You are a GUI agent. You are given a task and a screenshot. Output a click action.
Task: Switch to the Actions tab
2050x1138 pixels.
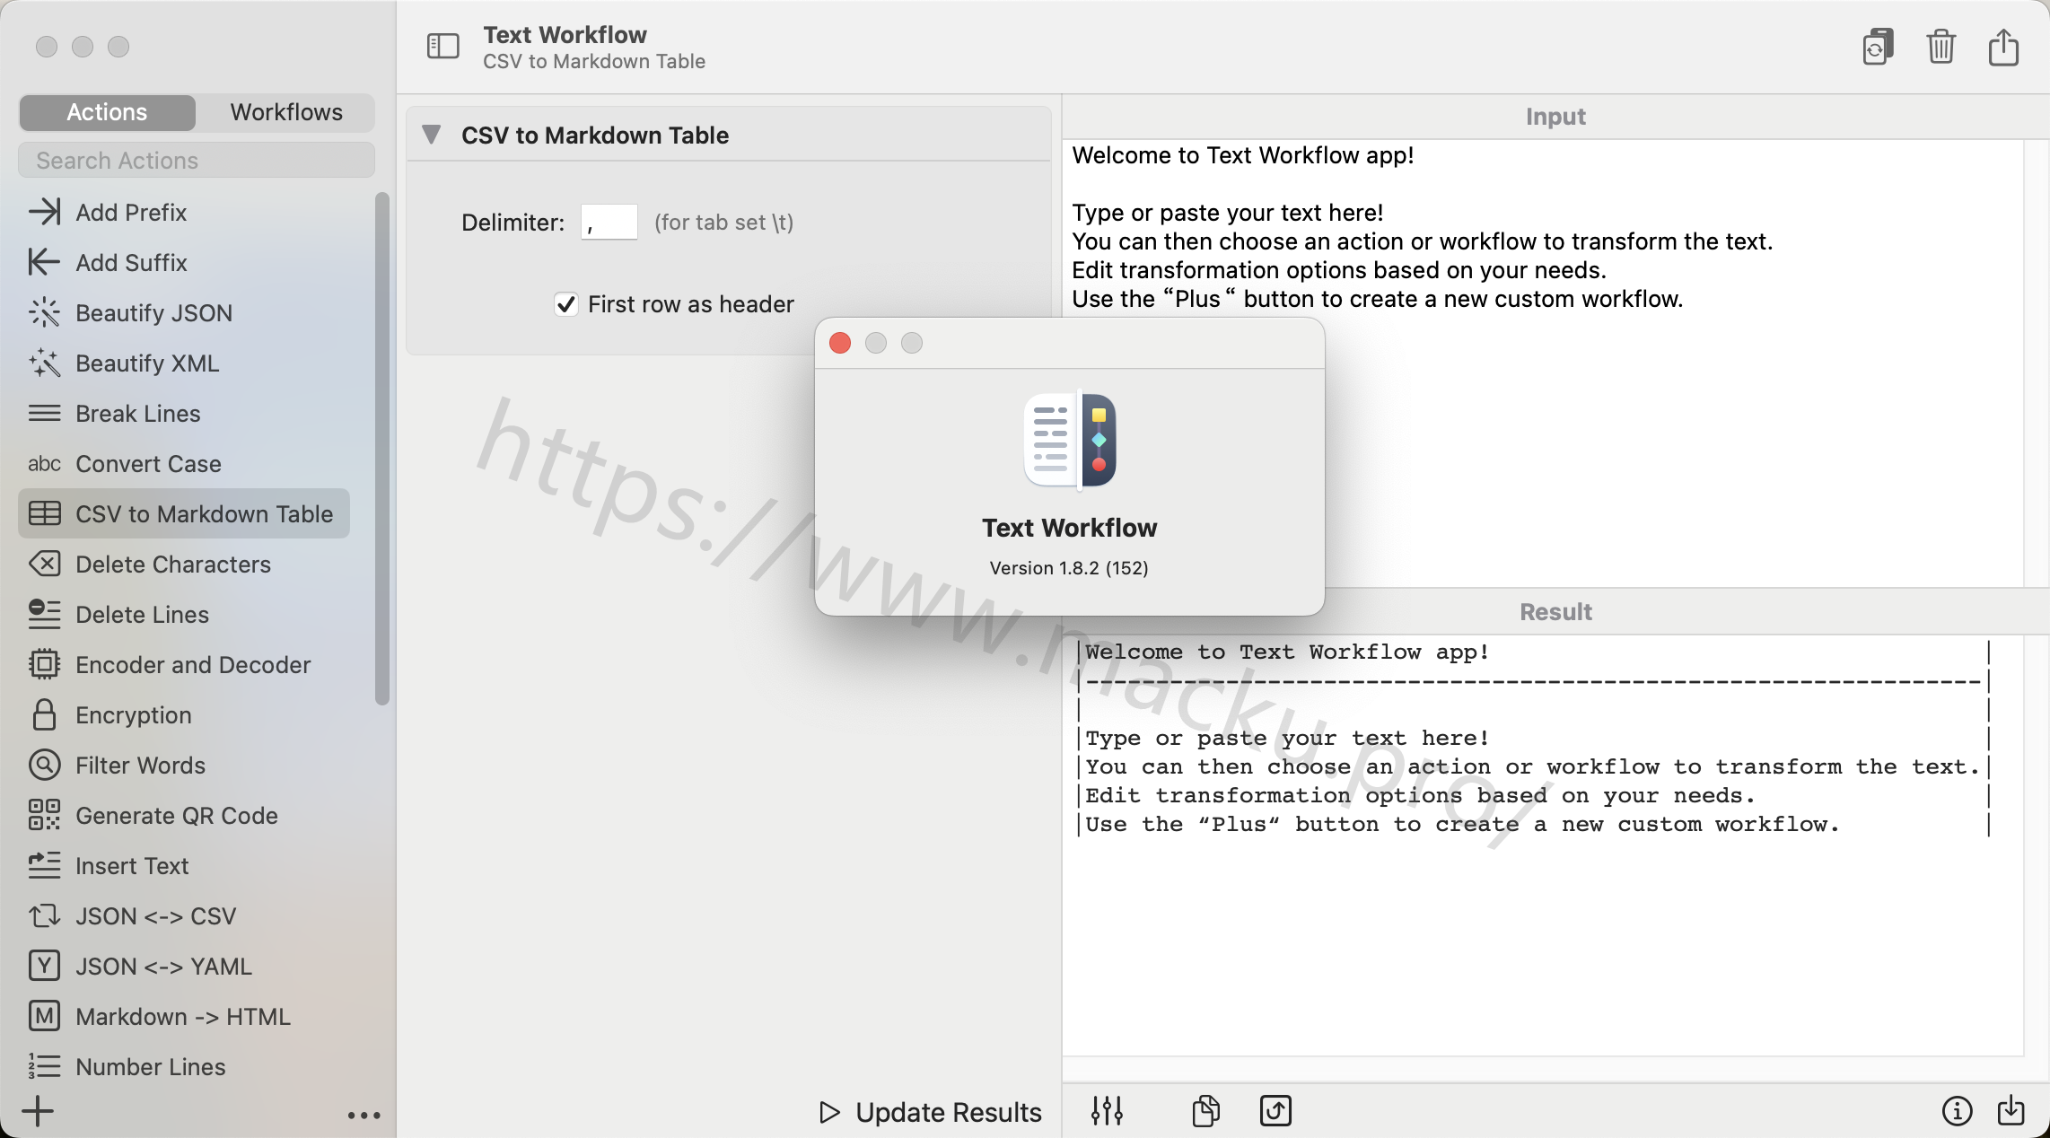coord(107,112)
